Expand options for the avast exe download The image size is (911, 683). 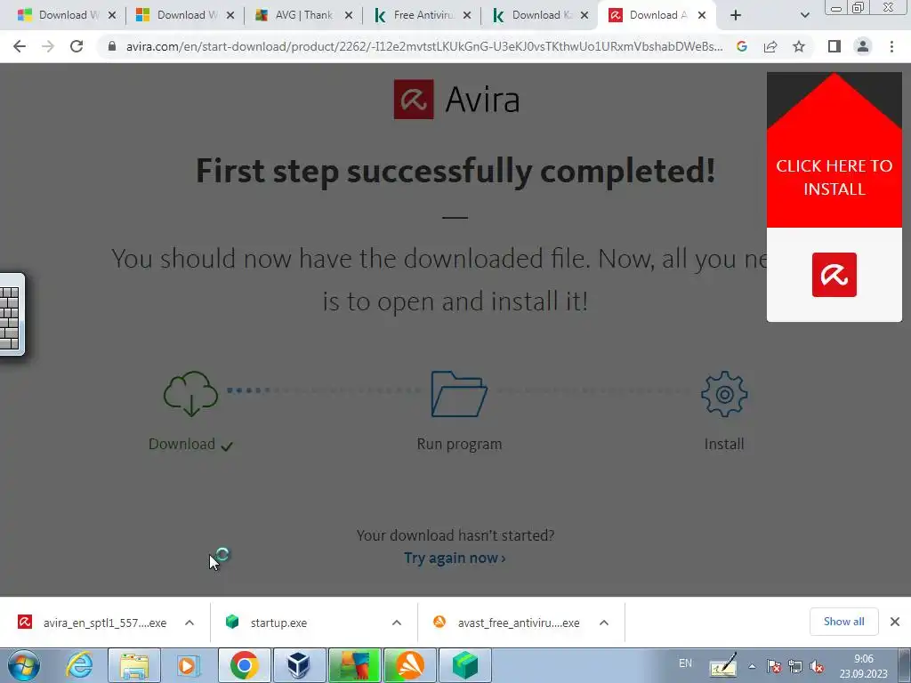(x=604, y=623)
